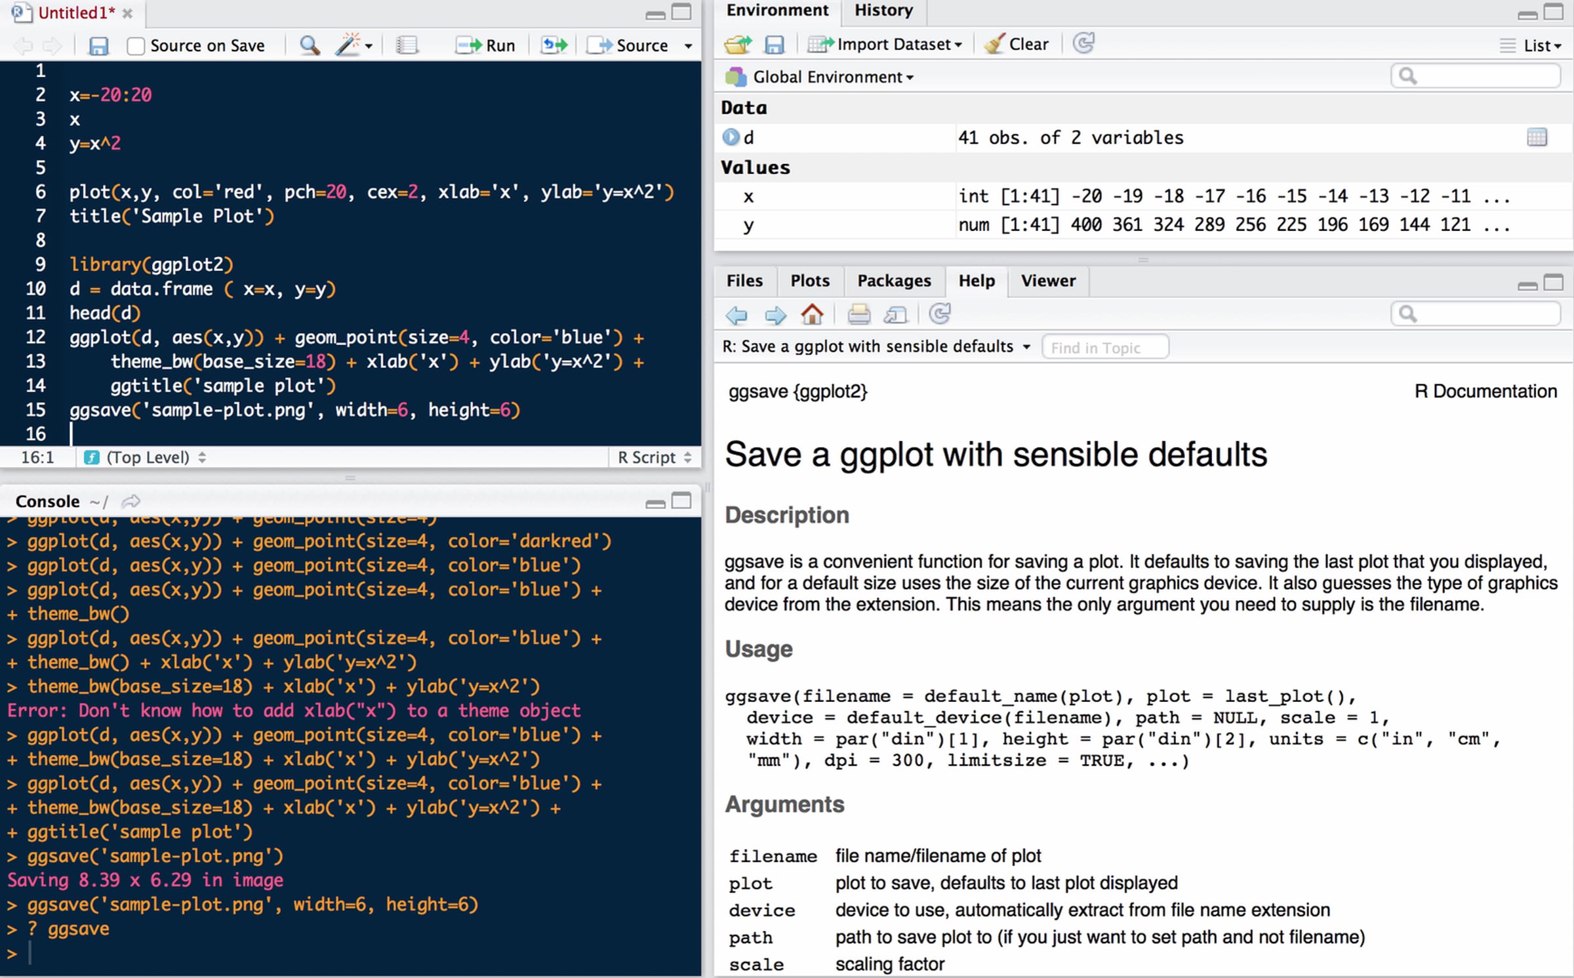Expand data frame d details
This screenshot has height=978, width=1574.
pos(731,137)
